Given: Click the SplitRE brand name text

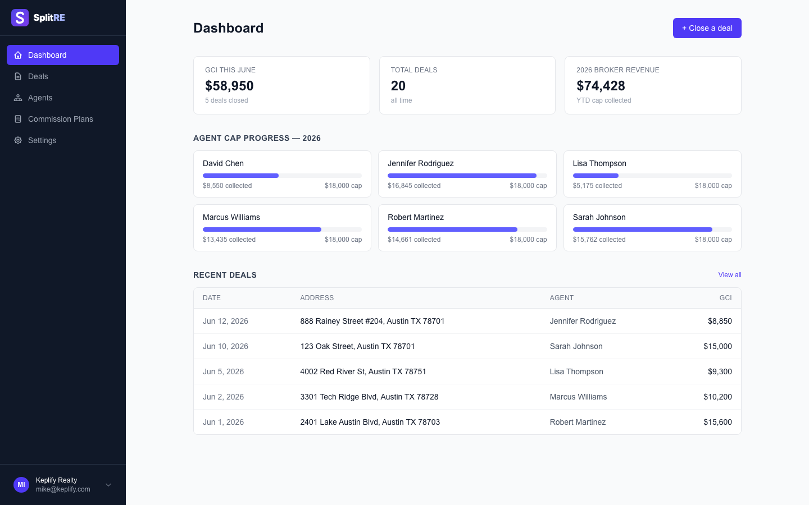Looking at the screenshot, I should click(x=49, y=17).
